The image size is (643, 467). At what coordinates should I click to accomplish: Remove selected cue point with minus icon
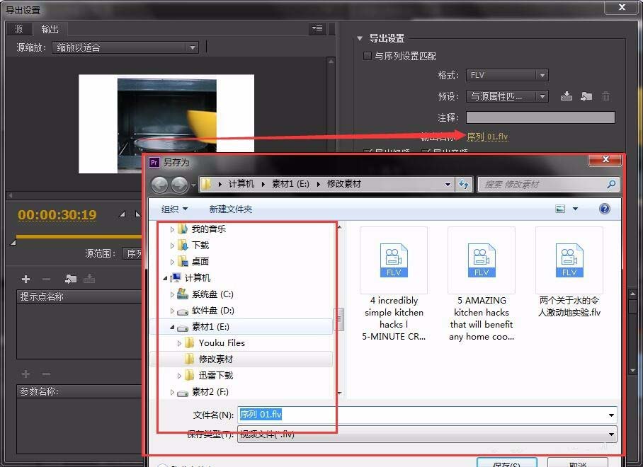(44, 279)
